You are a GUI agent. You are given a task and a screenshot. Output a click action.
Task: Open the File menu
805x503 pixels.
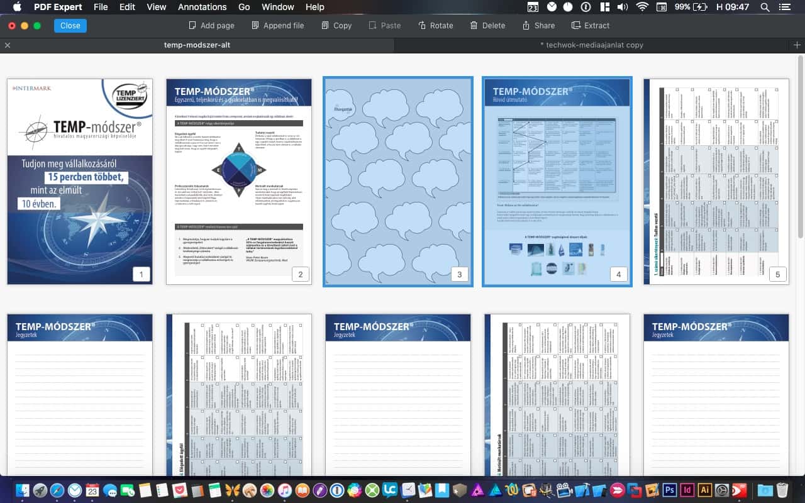tap(101, 7)
